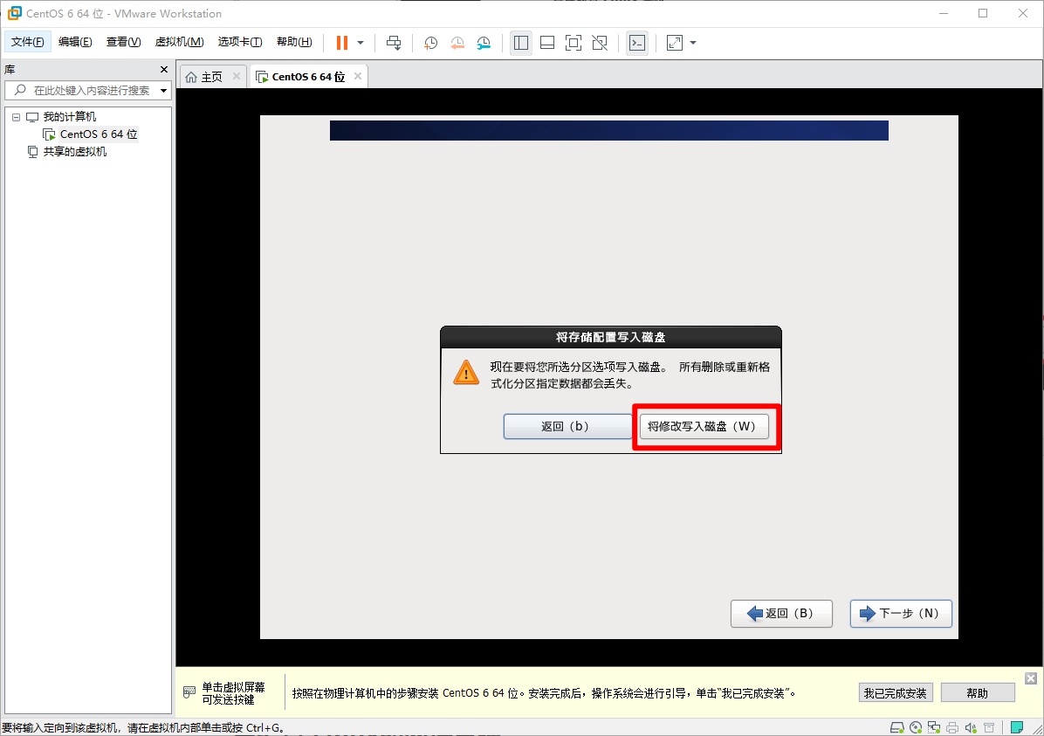Open the library search dropdown arrow
The width and height of the screenshot is (1044, 736).
pos(164,91)
